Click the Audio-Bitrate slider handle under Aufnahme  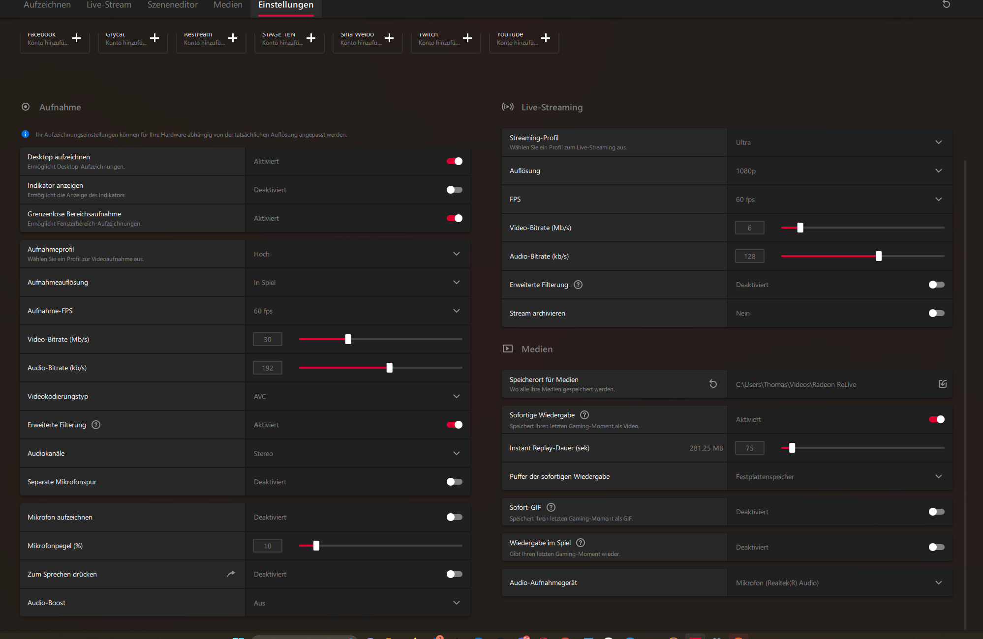click(390, 368)
